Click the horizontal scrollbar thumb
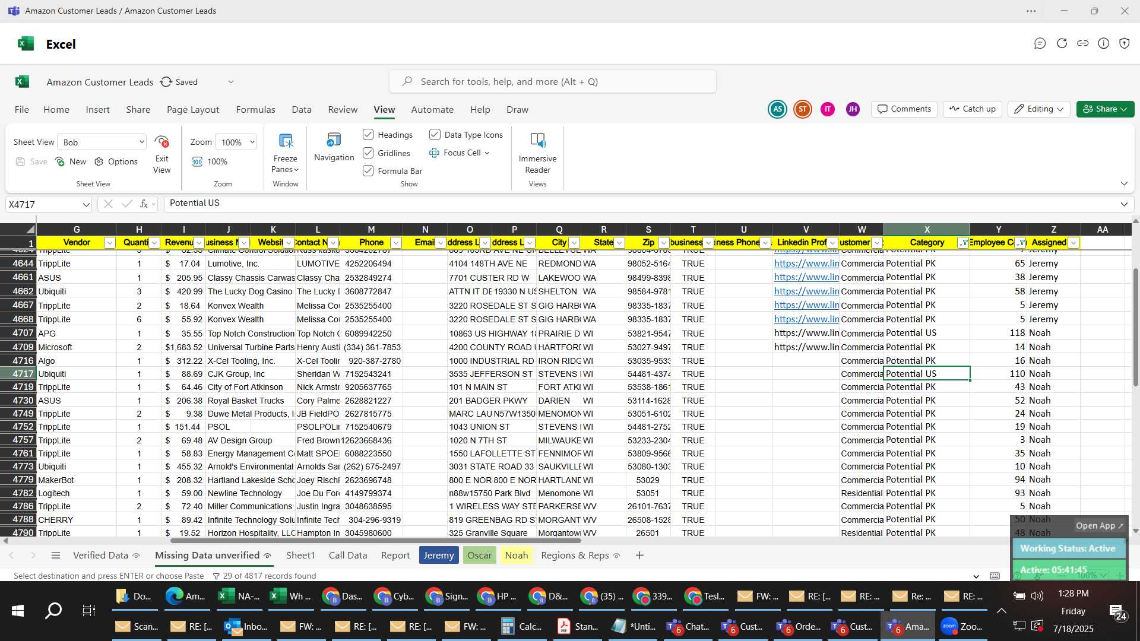Image resolution: width=1140 pixels, height=641 pixels. pos(375,541)
